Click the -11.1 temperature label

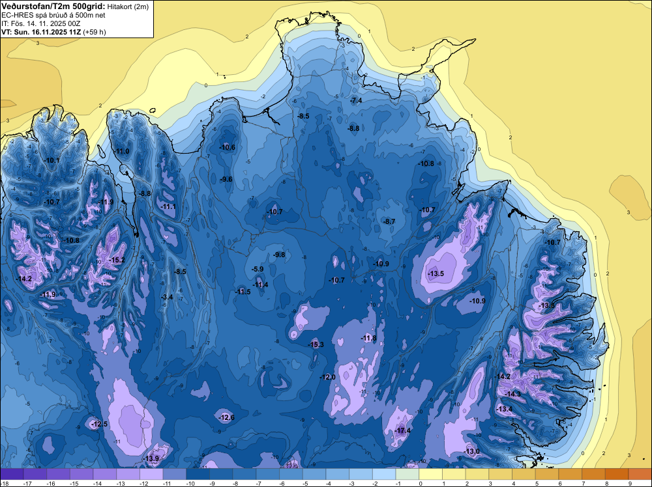click(168, 207)
